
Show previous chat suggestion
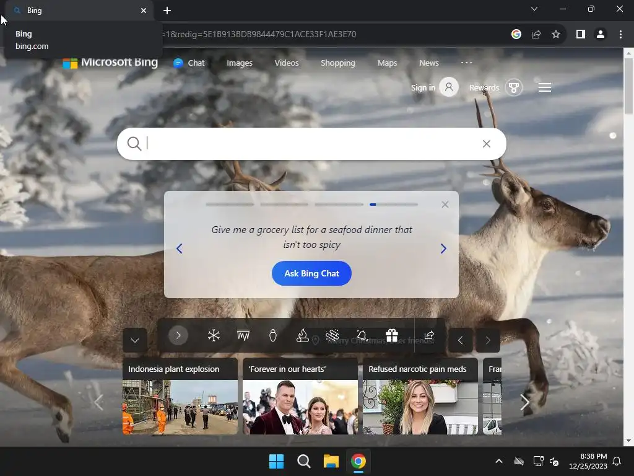tap(180, 248)
